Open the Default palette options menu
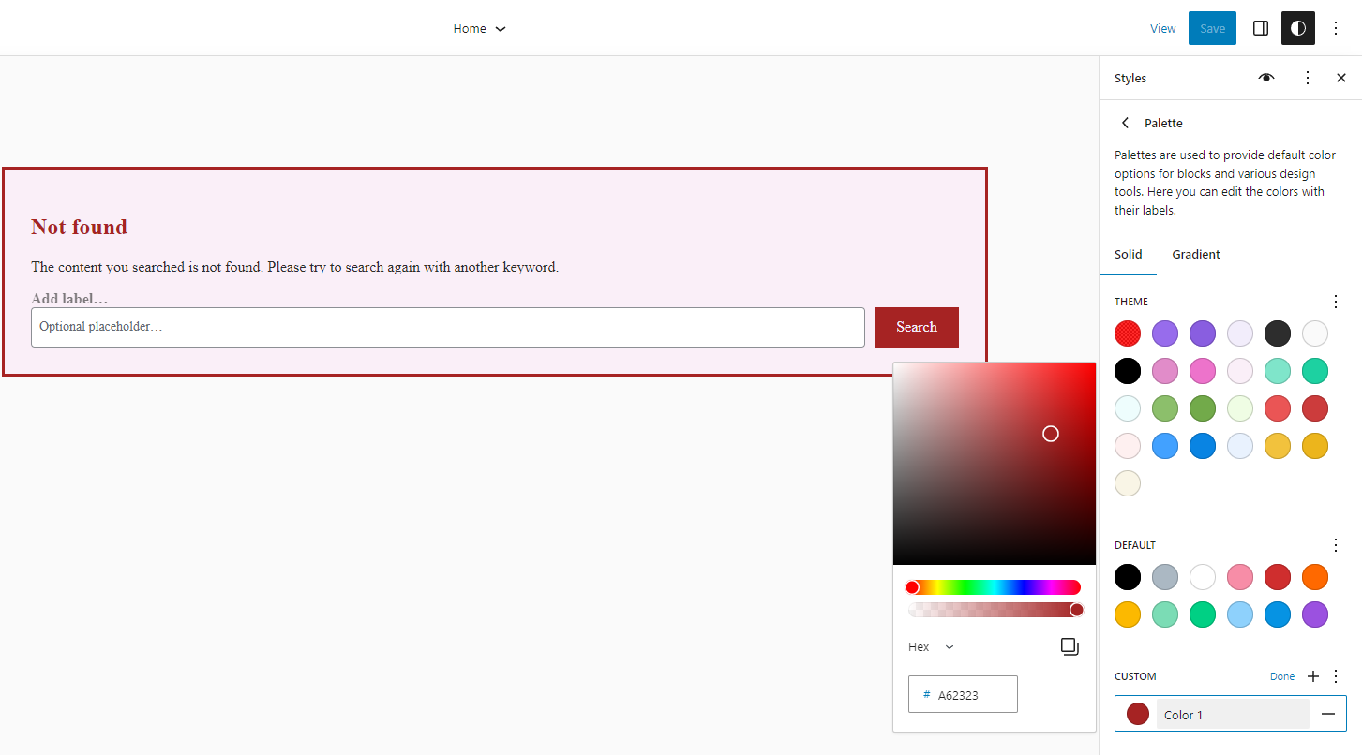The height and width of the screenshot is (755, 1362). 1336,544
